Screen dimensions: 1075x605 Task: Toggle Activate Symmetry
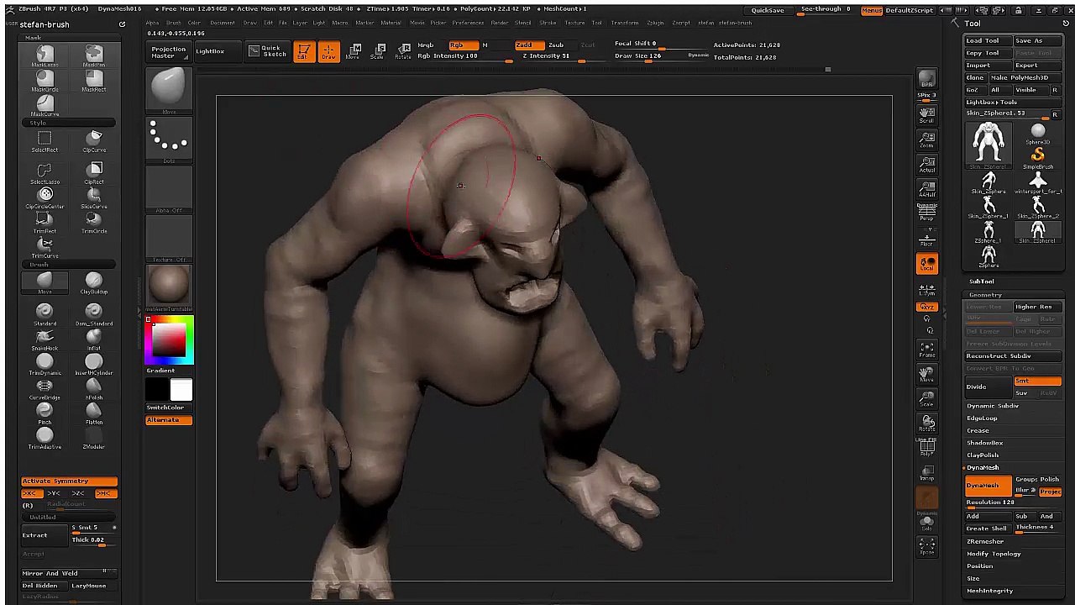[69, 481]
